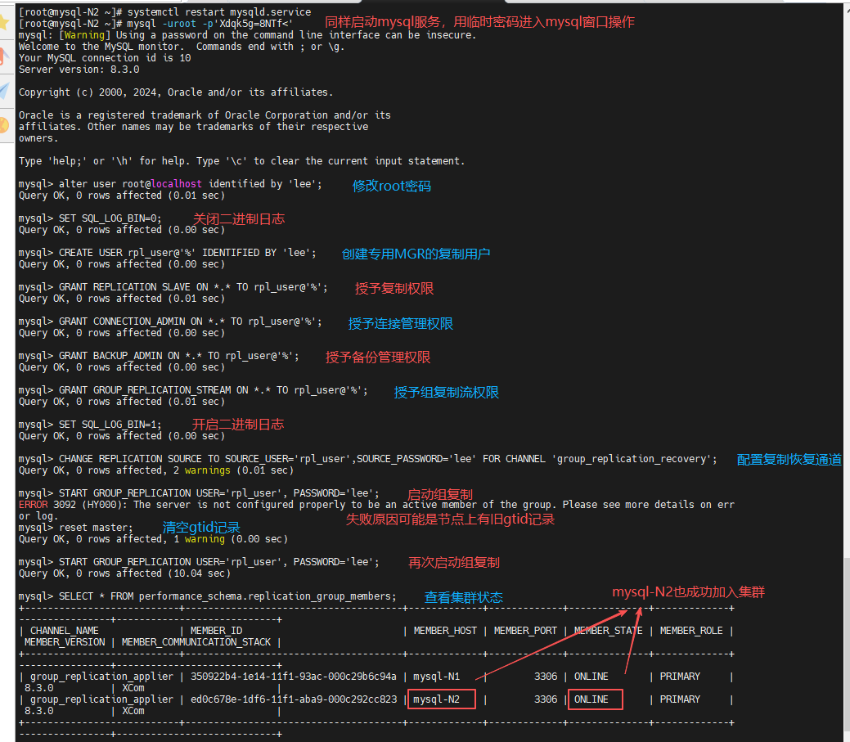This screenshot has height=742, width=850.
Task: Open the orange globe Sftp sidebar icon
Action: (x=4, y=125)
